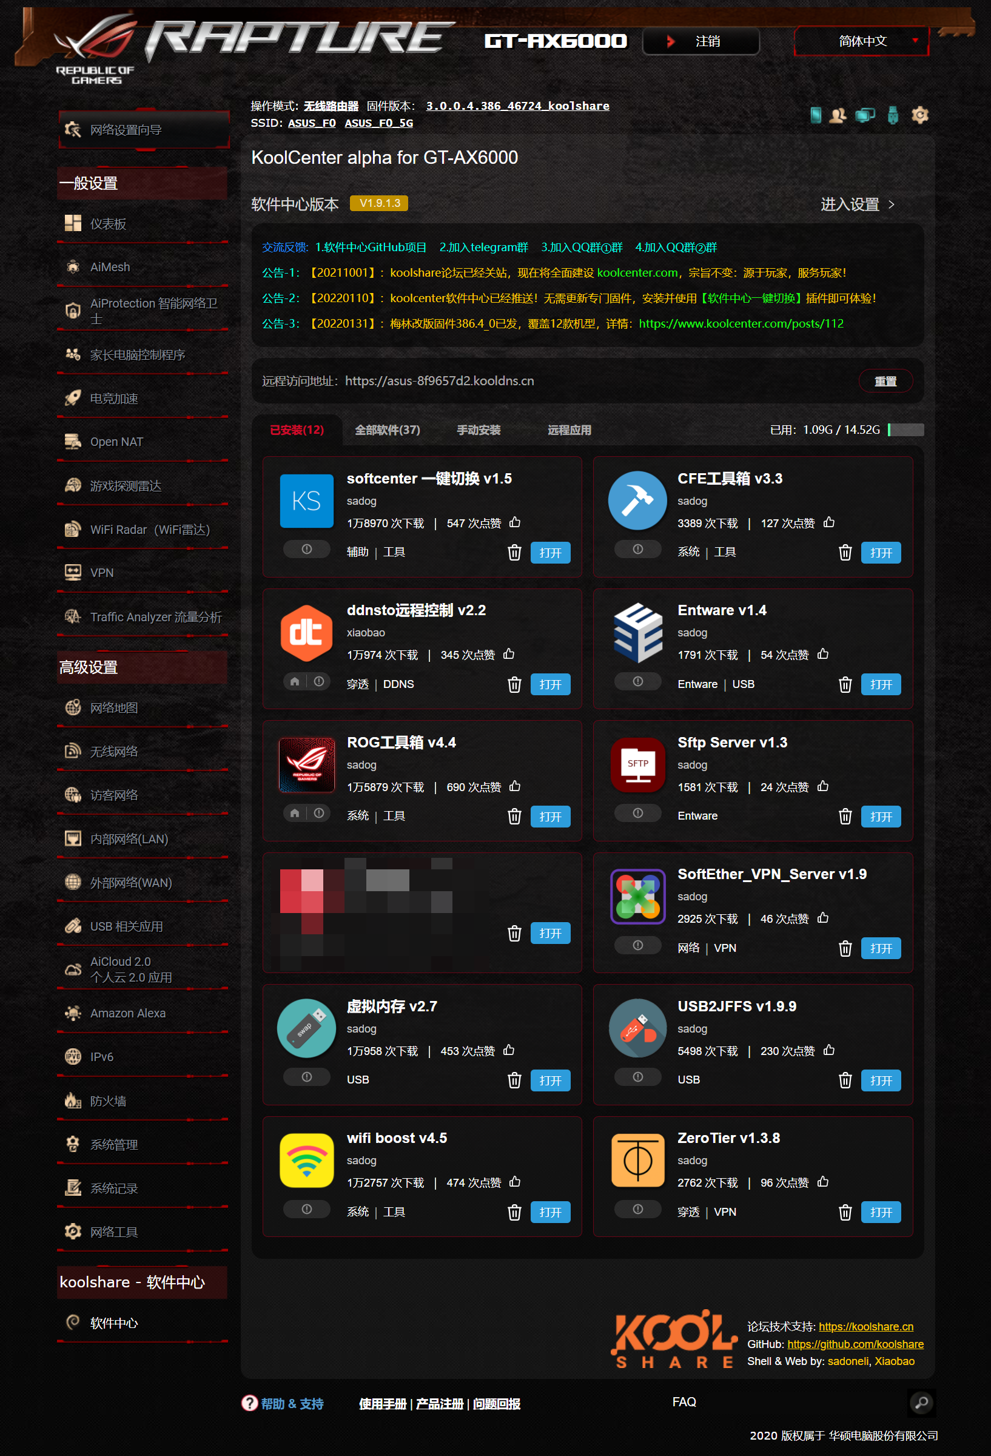
Task: Toggle info pill on Entware card
Action: pos(637,682)
